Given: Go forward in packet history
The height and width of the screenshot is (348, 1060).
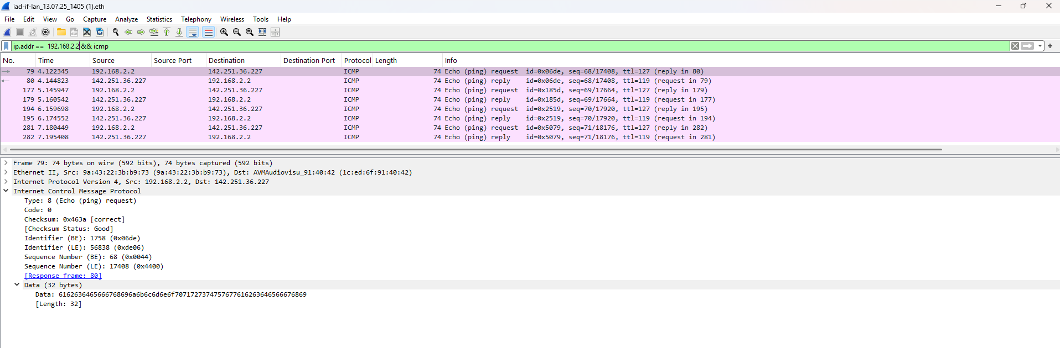Looking at the screenshot, I should click(141, 32).
